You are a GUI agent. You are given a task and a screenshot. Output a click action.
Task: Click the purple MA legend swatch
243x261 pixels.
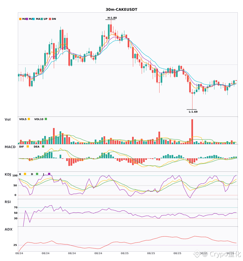[27, 19]
